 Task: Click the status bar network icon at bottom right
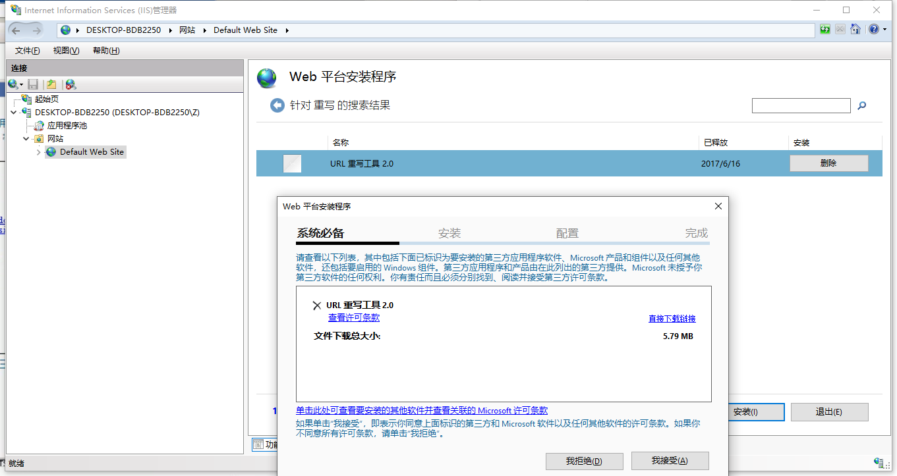pos(879,463)
